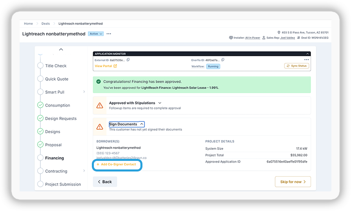
Task: Click the address 403 S El Paso Ave
Action: click(305, 33)
